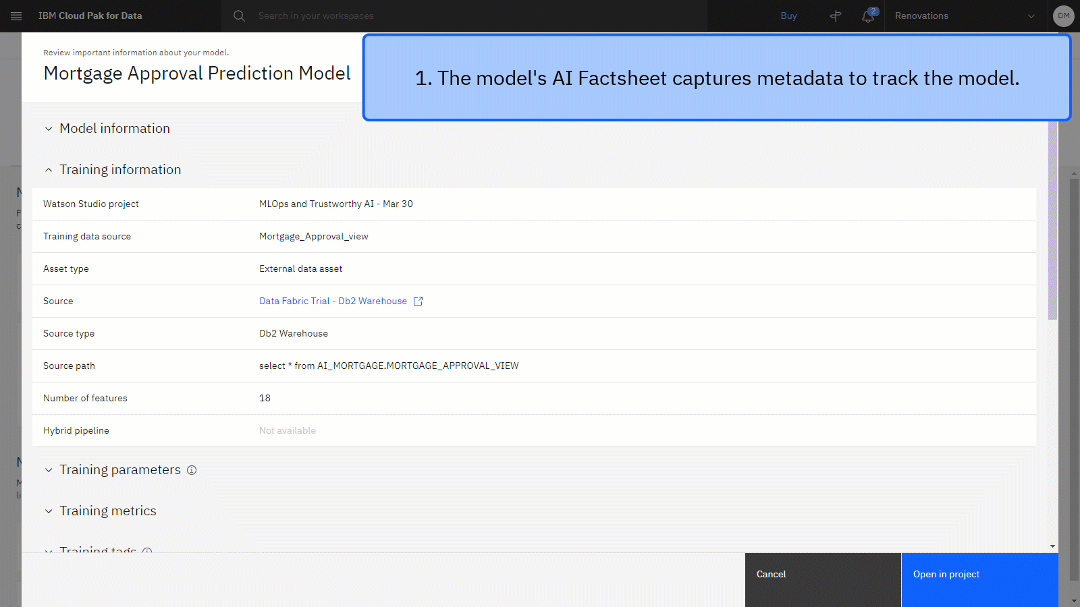Screen dimensions: 1080x607
Task: Click the search workspaces input field
Action: tap(473, 16)
